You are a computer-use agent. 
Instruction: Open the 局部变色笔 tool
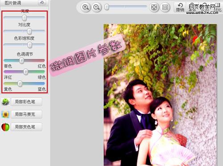(26, 127)
